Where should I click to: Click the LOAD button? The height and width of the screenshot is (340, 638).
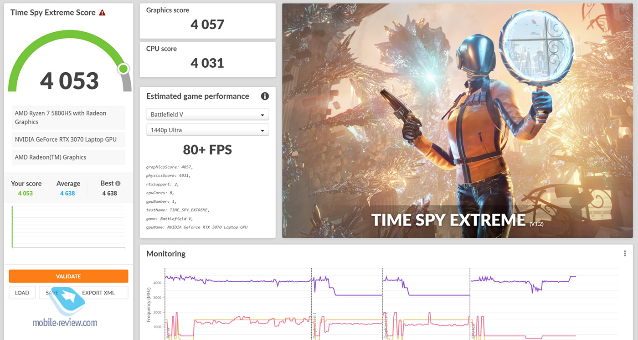click(x=22, y=293)
